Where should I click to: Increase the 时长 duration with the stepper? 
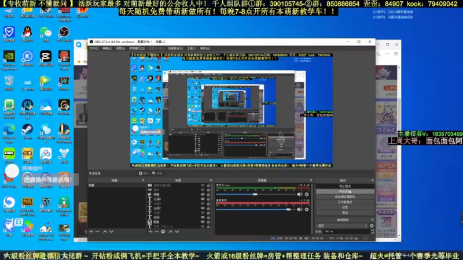(x=372, y=231)
